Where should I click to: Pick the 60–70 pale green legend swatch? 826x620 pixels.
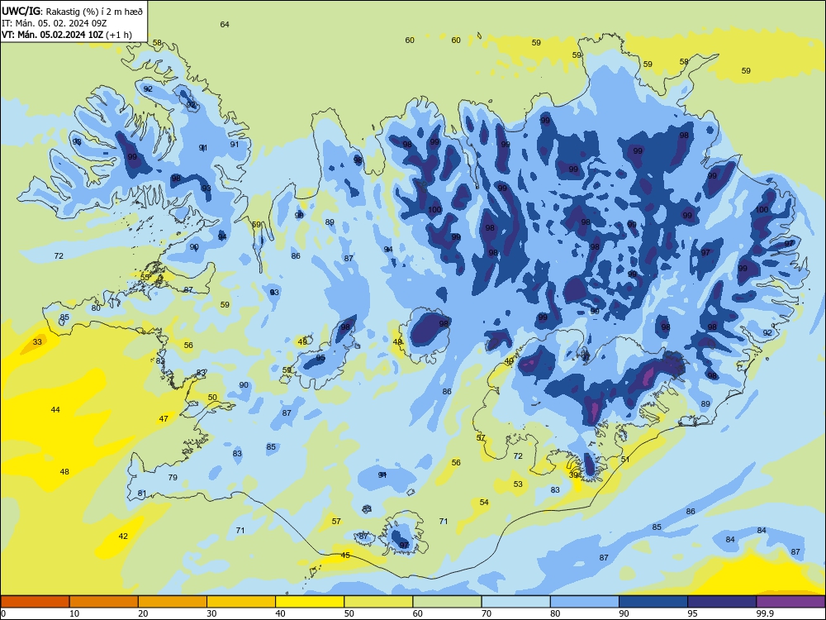pos(447,602)
